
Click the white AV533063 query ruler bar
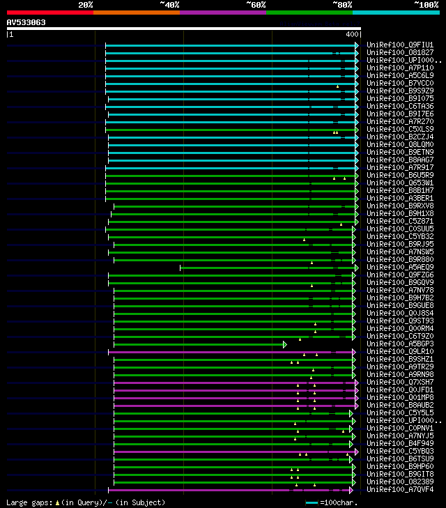pos(184,29)
